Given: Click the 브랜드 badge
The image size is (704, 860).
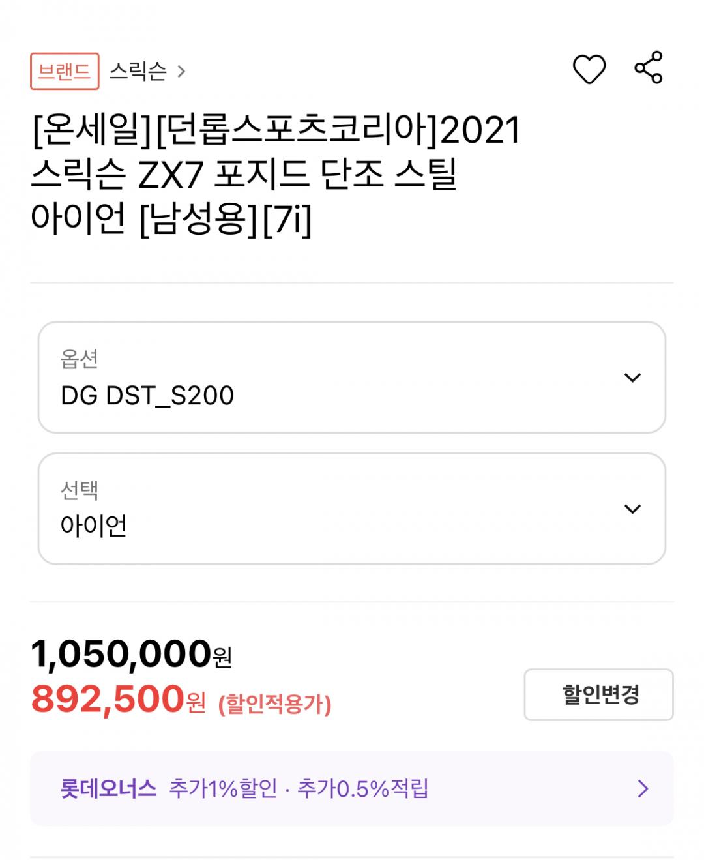Looking at the screenshot, I should [x=65, y=71].
